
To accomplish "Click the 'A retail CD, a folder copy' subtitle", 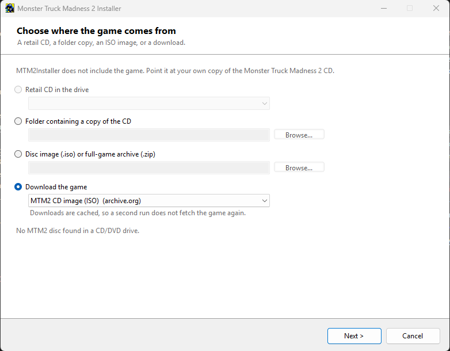I will [101, 43].
